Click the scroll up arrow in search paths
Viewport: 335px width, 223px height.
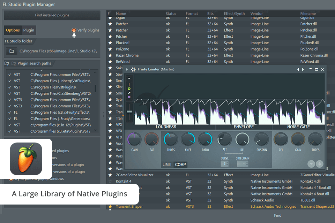tap(95, 72)
